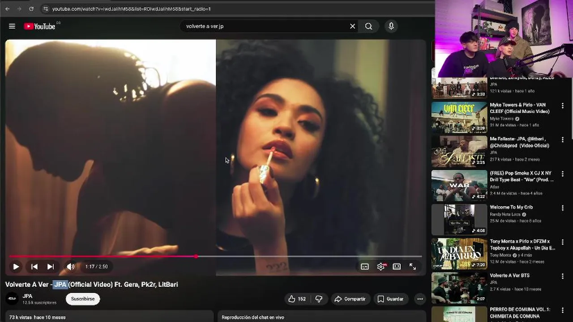Toggle subtitles/closed captions button
573x322 pixels.
pos(365,267)
